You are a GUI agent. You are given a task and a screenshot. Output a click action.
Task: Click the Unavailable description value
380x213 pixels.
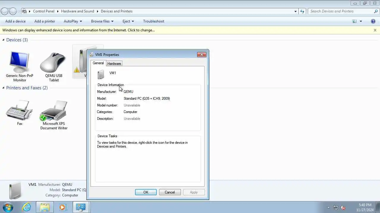[132, 119]
